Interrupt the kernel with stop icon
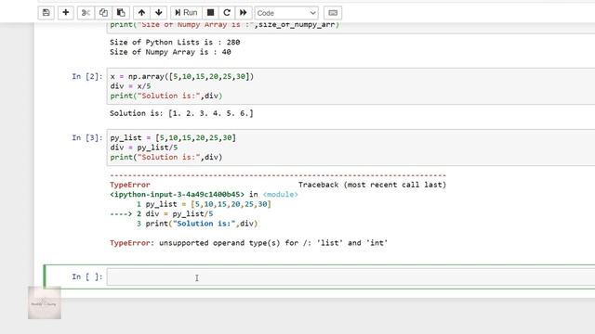 (211, 13)
